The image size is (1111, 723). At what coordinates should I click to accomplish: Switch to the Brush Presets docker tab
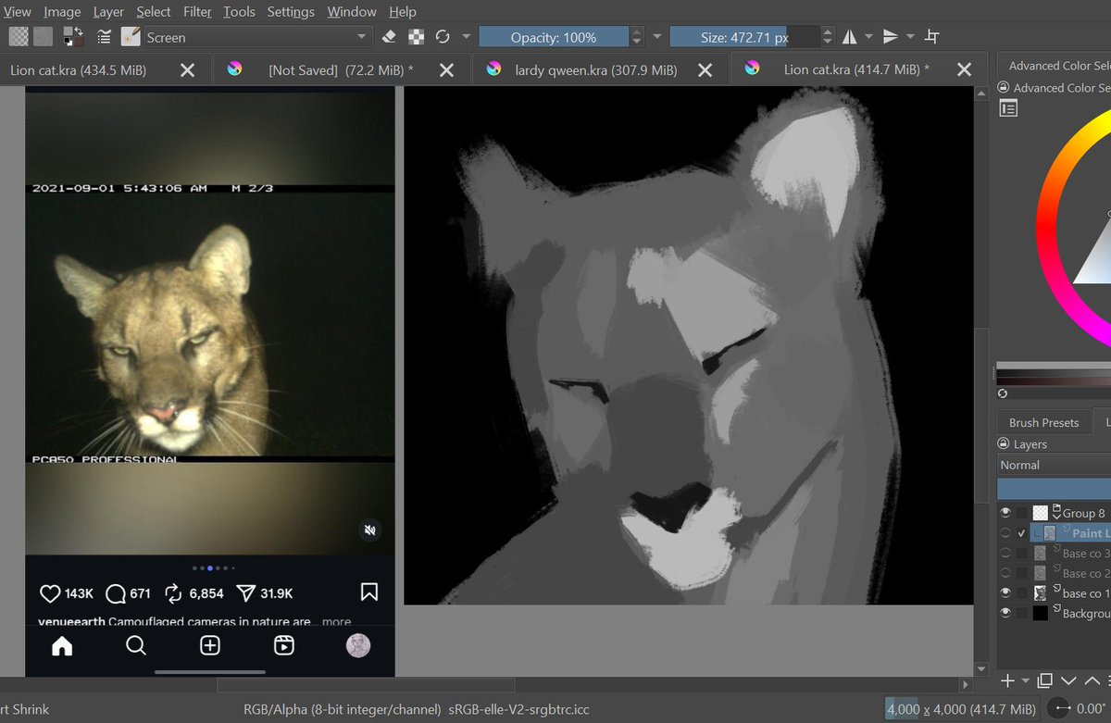(x=1043, y=422)
